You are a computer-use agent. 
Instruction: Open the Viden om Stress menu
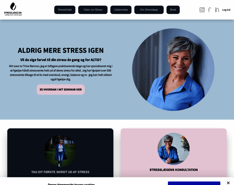click(93, 10)
